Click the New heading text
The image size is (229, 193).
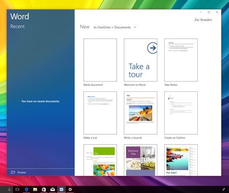pos(85,27)
